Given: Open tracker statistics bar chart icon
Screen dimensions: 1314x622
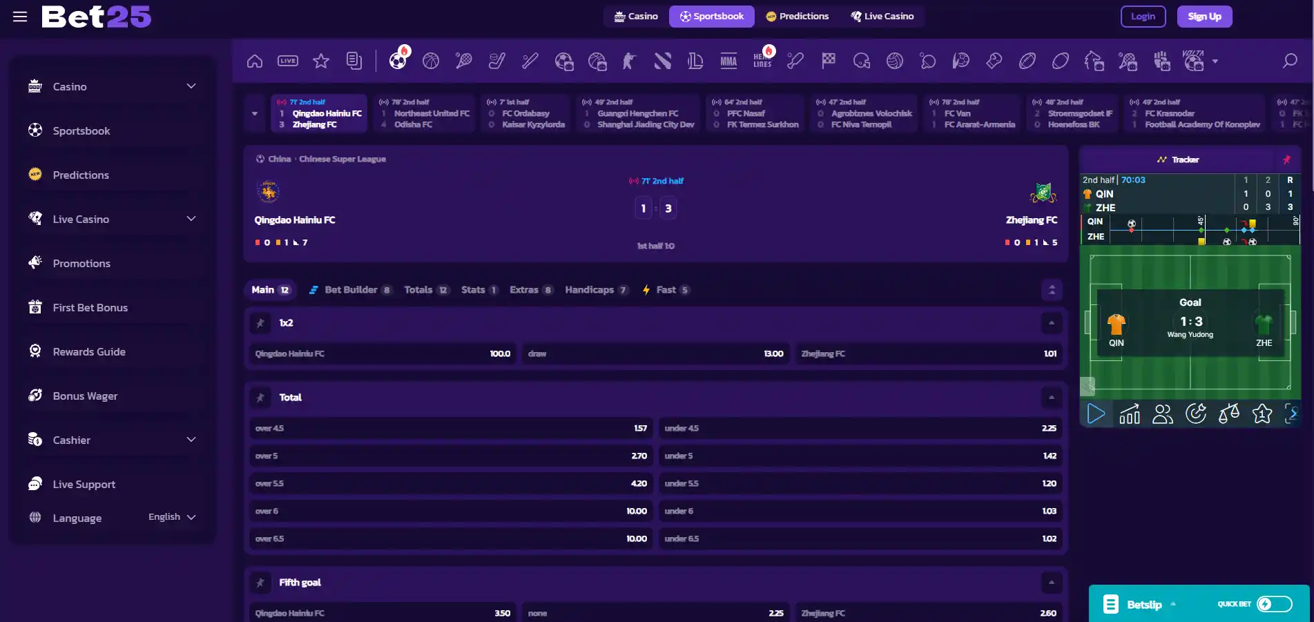Looking at the screenshot, I should coord(1130,414).
